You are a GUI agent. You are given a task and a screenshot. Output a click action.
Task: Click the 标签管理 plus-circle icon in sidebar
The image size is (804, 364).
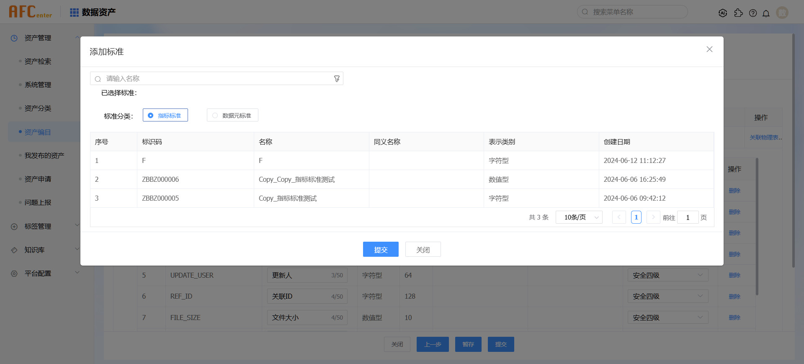tap(14, 227)
